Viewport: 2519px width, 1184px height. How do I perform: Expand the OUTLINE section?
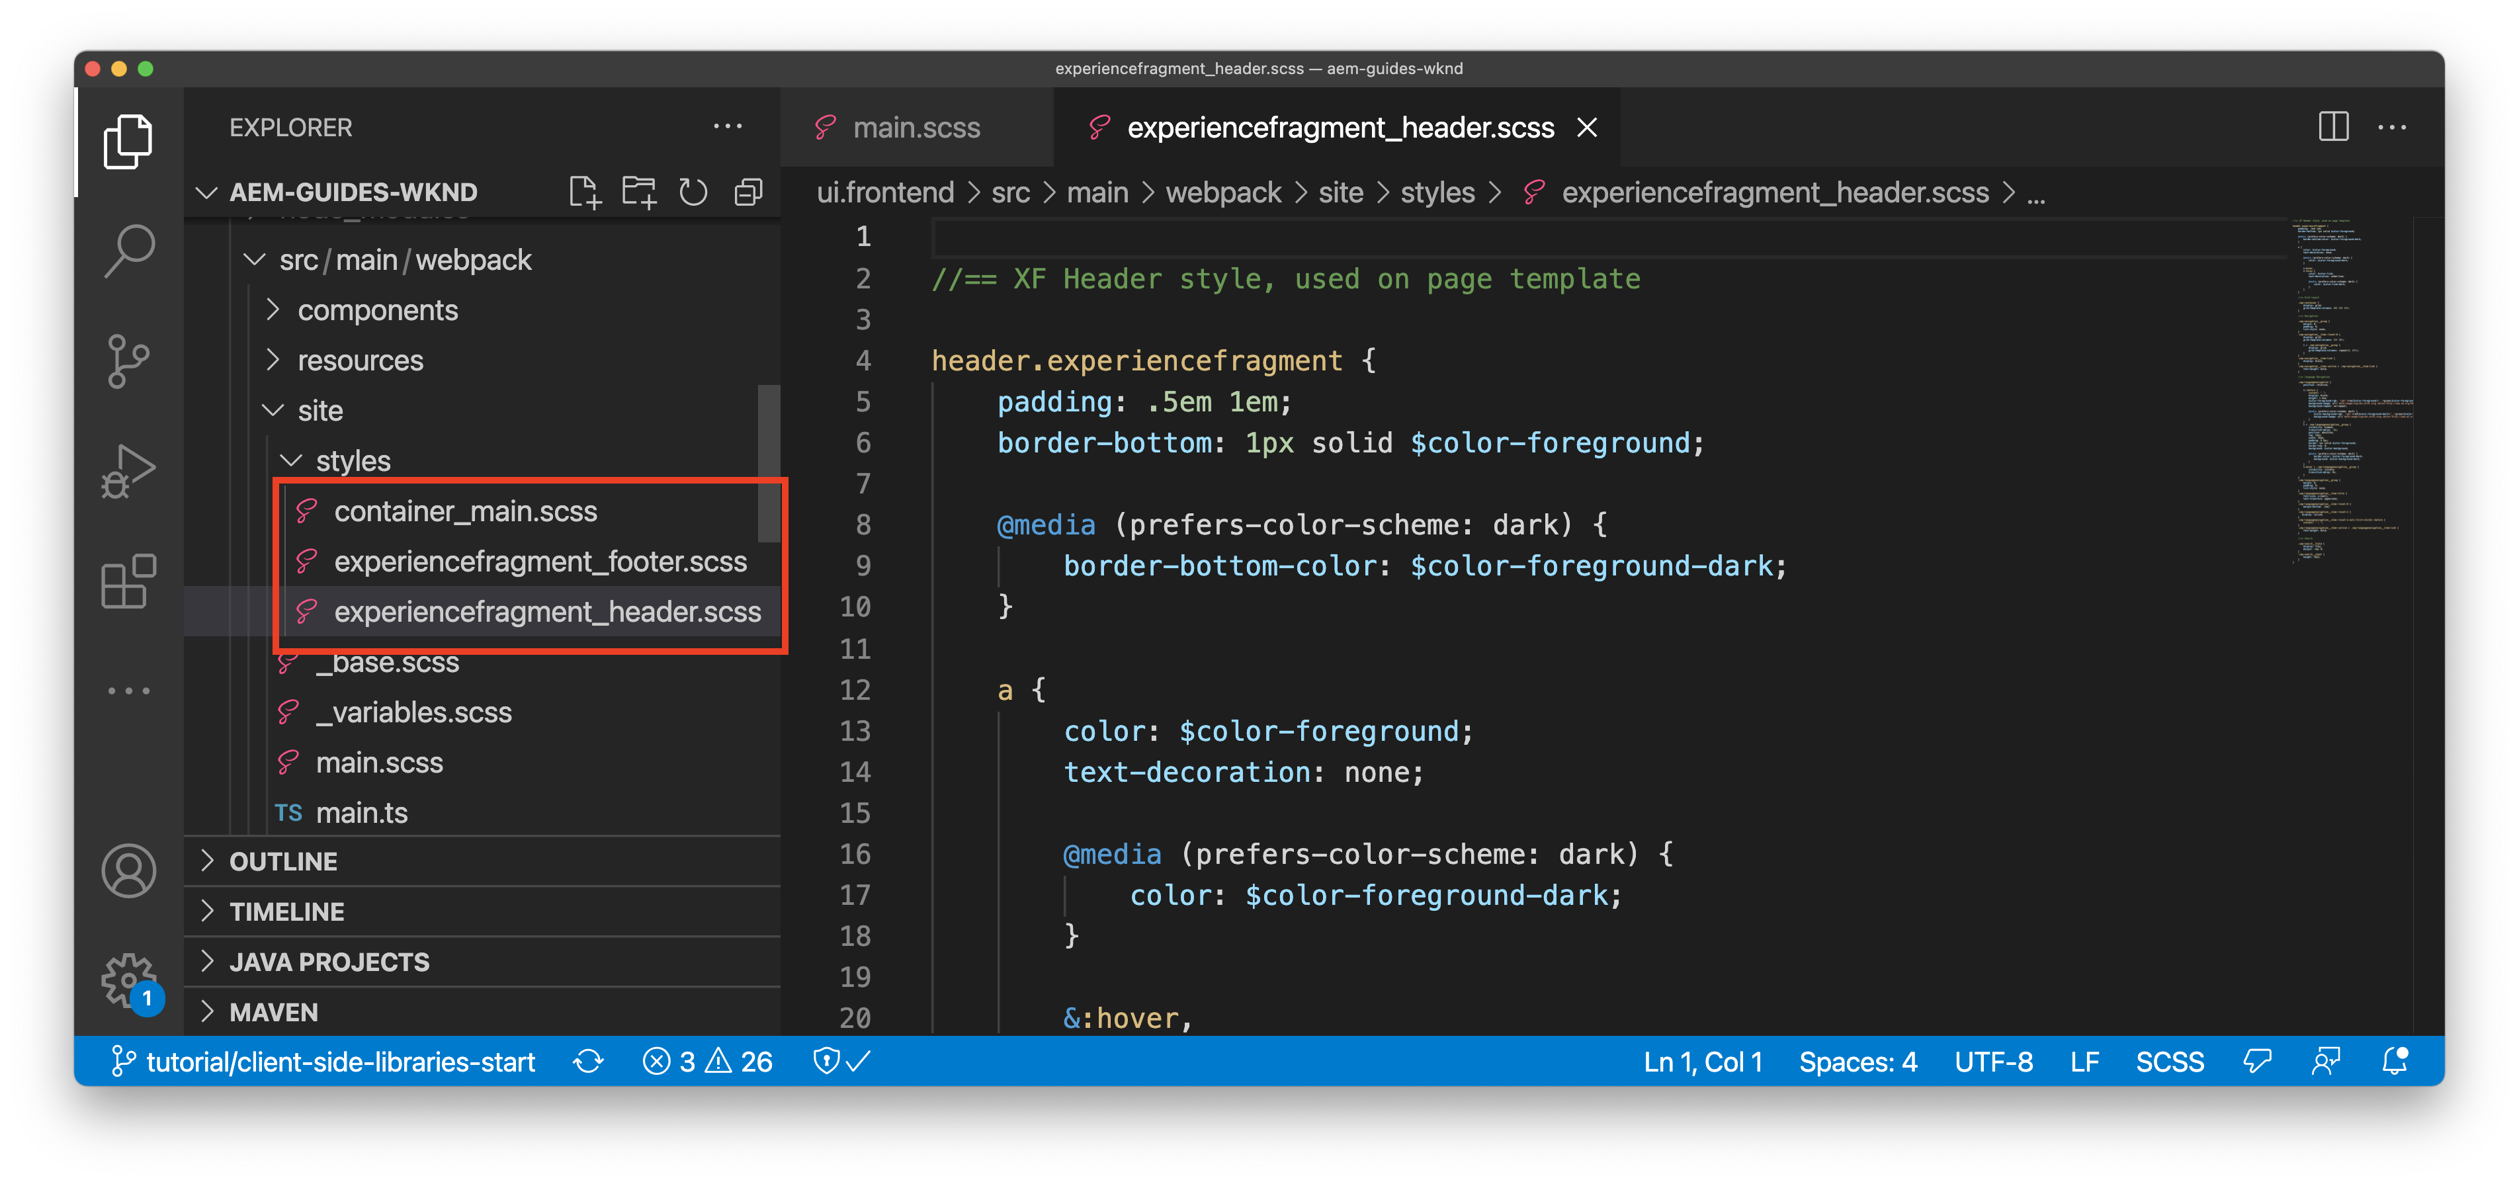284,861
